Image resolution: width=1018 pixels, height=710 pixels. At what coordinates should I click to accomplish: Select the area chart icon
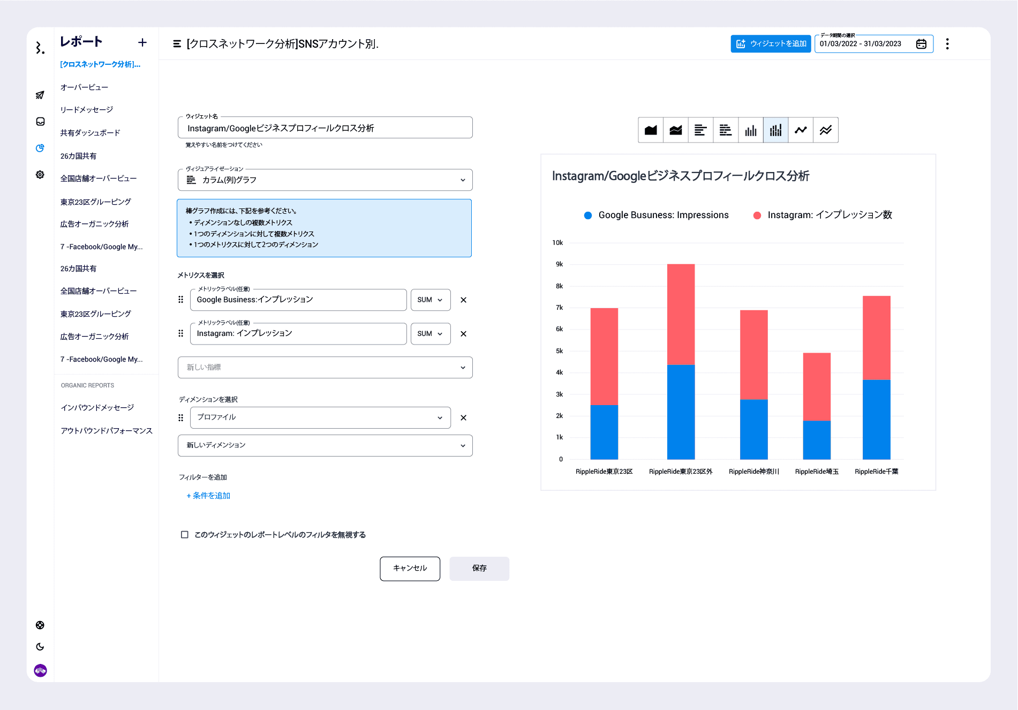[x=651, y=130]
